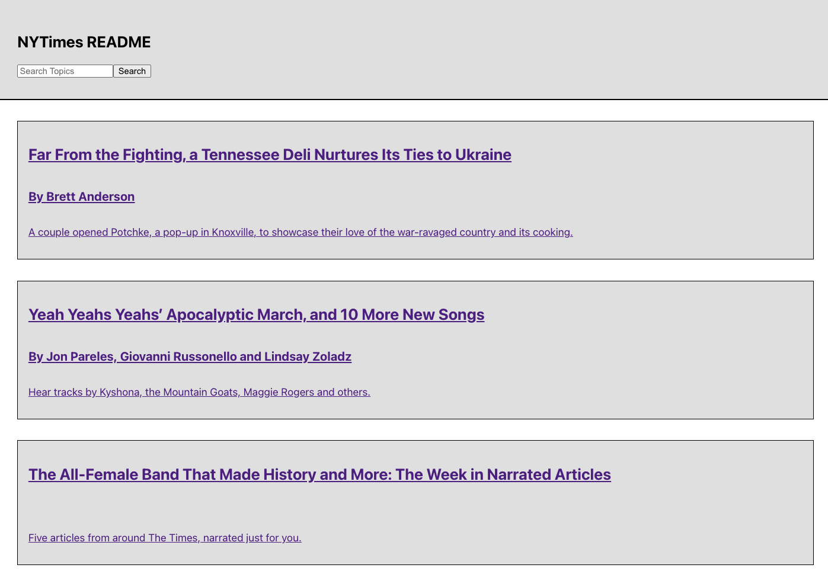Open the Yeah Yeah Yeahs article headline

coord(256,315)
